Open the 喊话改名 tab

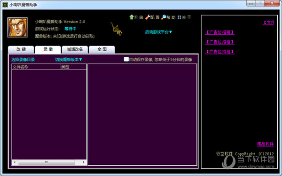(x=75, y=49)
